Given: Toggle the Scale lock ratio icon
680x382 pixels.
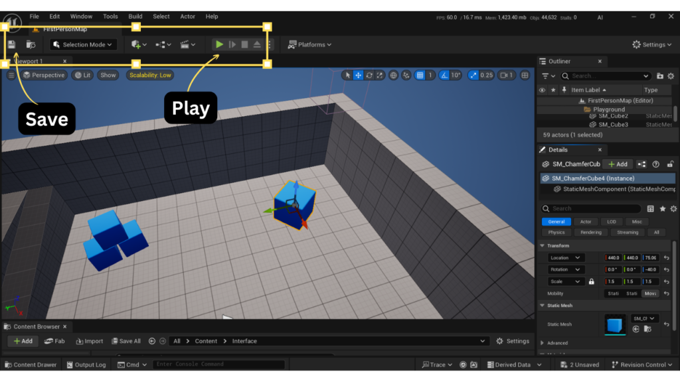Looking at the screenshot, I should (592, 281).
